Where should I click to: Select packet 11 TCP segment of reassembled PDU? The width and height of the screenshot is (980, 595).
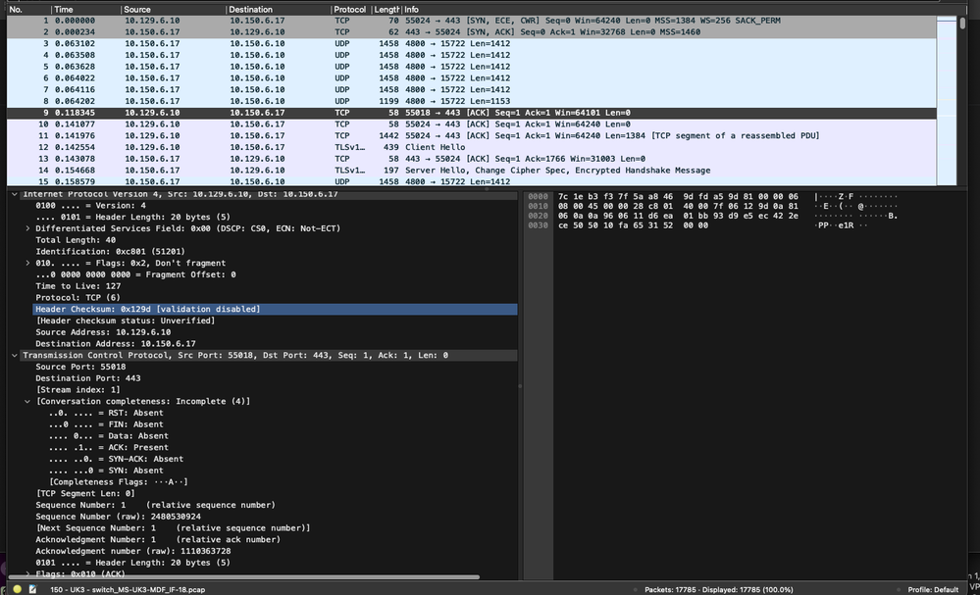tap(472, 135)
